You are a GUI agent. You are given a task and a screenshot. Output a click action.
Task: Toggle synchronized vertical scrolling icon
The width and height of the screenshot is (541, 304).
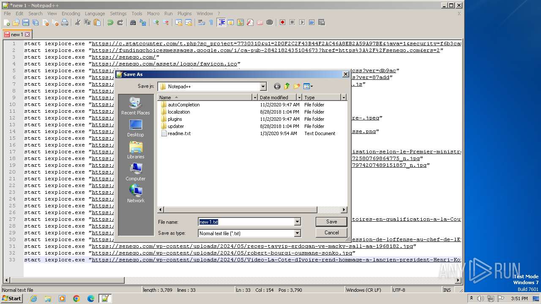178,22
